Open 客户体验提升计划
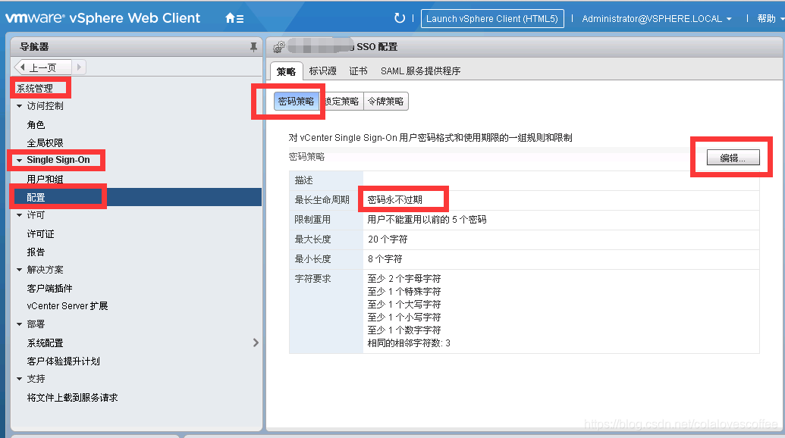Screen dimensions: 785x438 (x=64, y=361)
